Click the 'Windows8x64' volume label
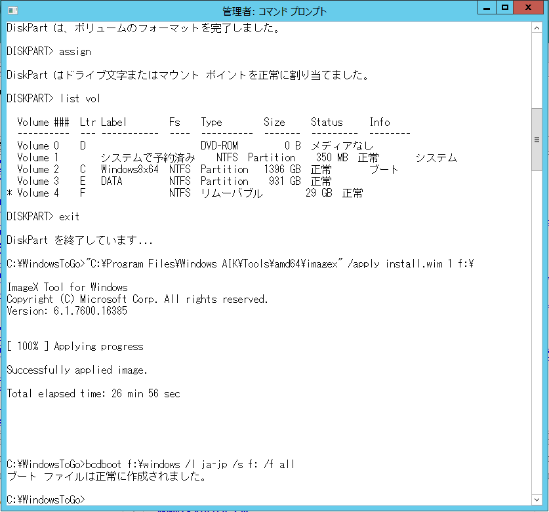The height and width of the screenshot is (512, 549). tap(130, 169)
